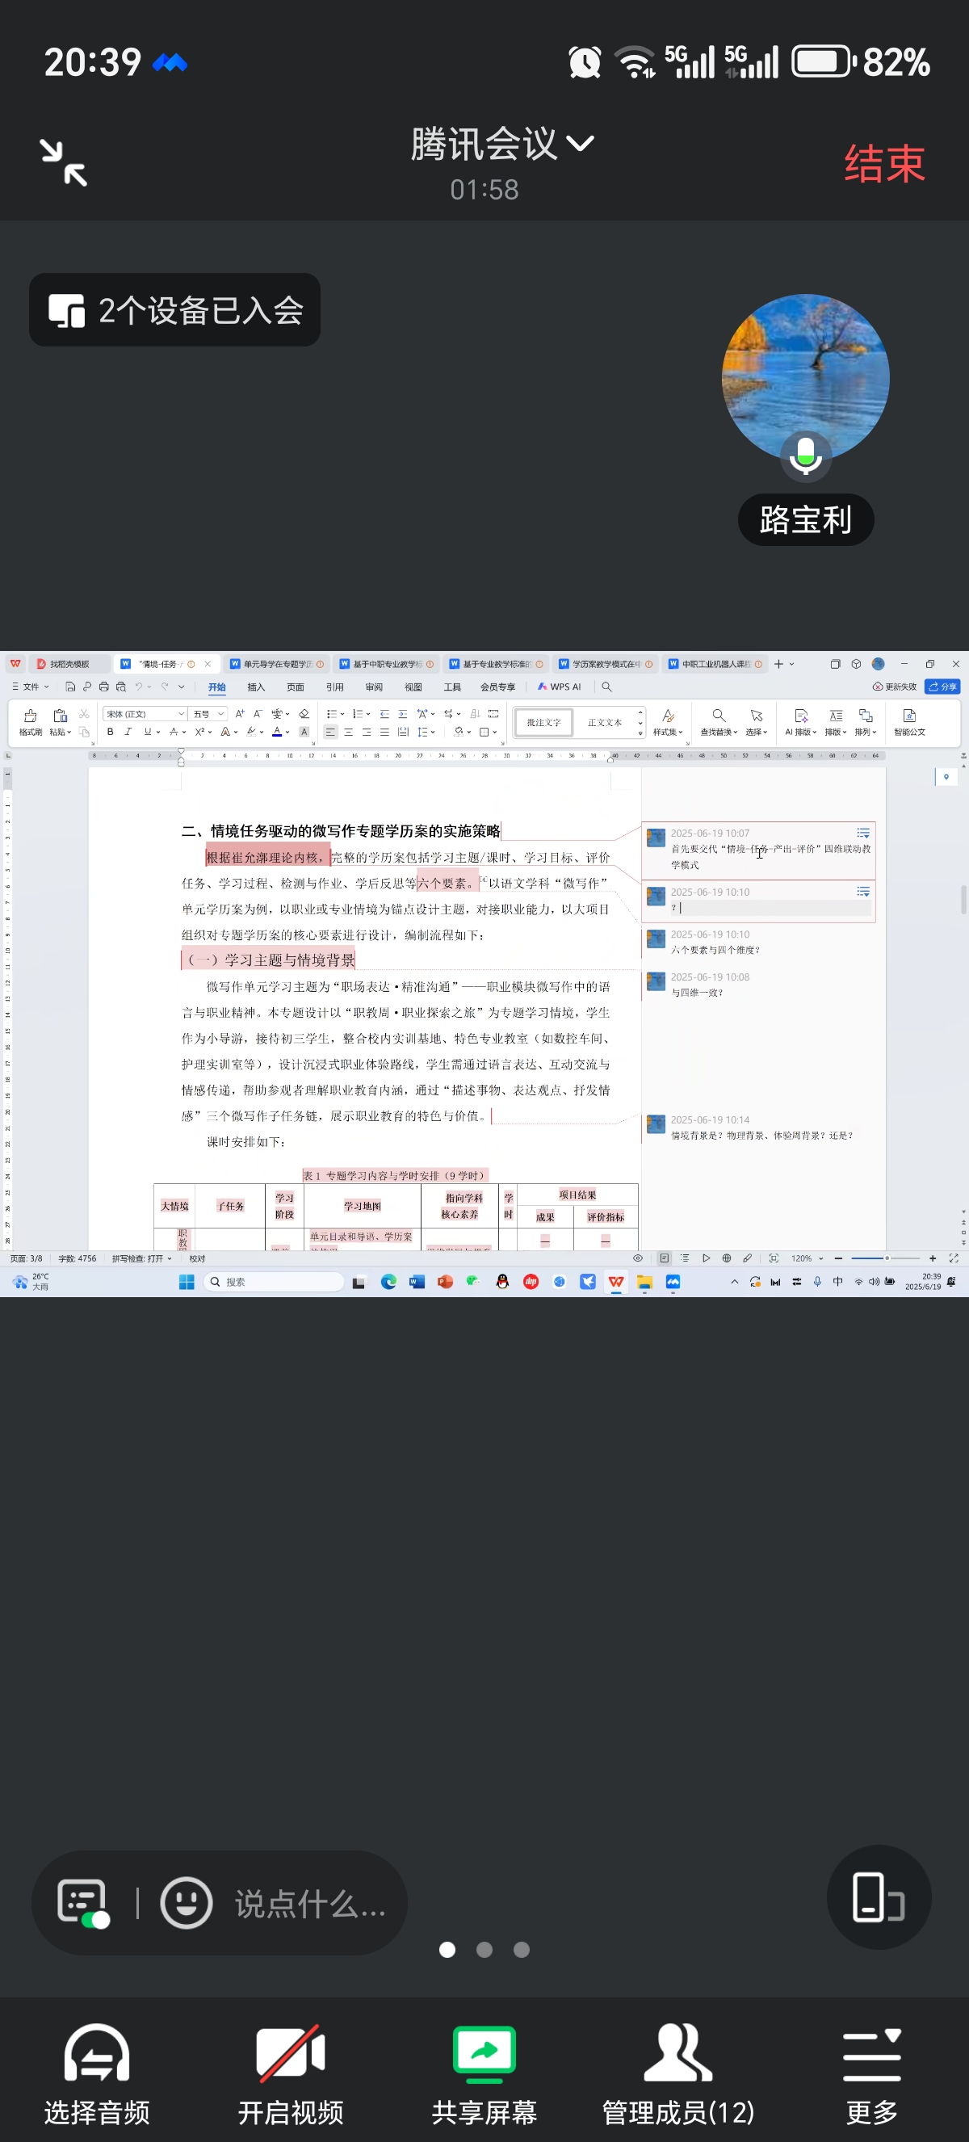
Task: Tap the green 共享屏幕 share button
Action: coord(484,2075)
